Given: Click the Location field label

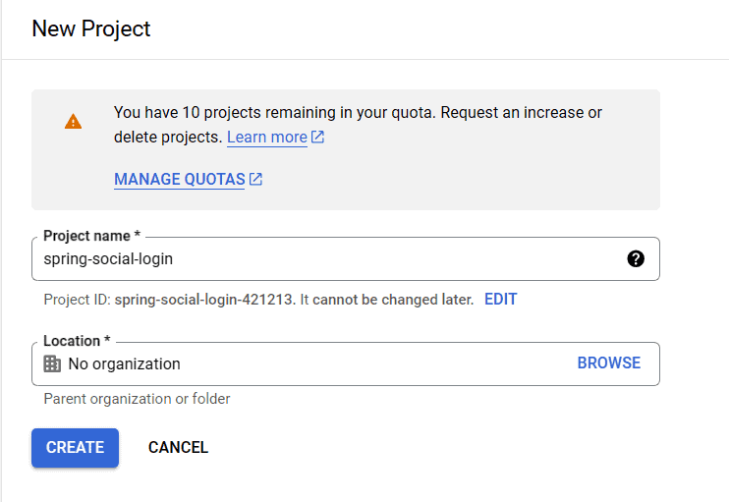Looking at the screenshot, I should click(x=77, y=341).
